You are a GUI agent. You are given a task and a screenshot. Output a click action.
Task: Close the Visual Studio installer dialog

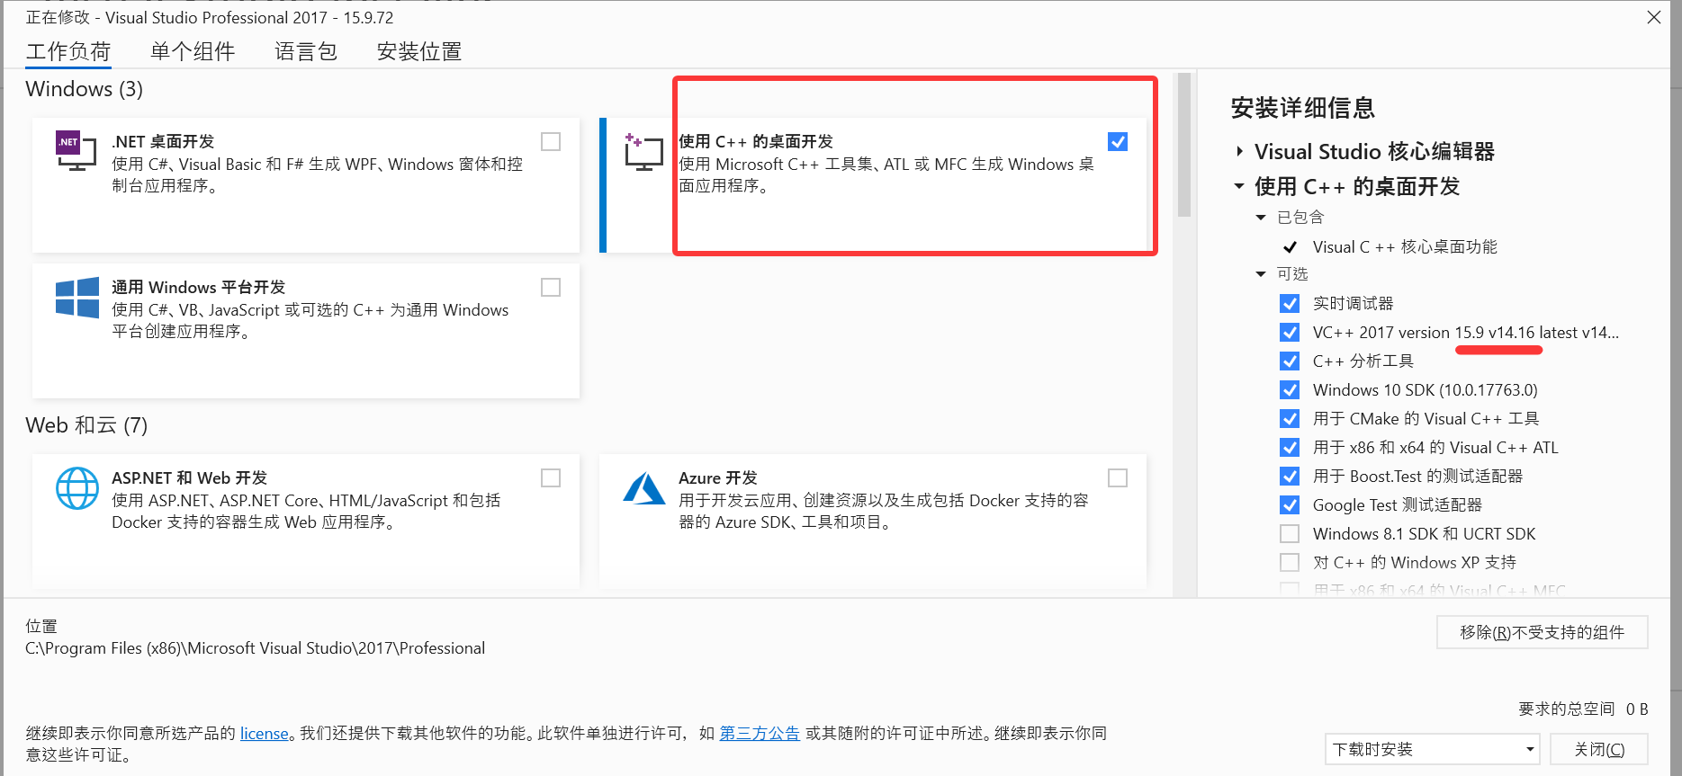click(x=1653, y=17)
